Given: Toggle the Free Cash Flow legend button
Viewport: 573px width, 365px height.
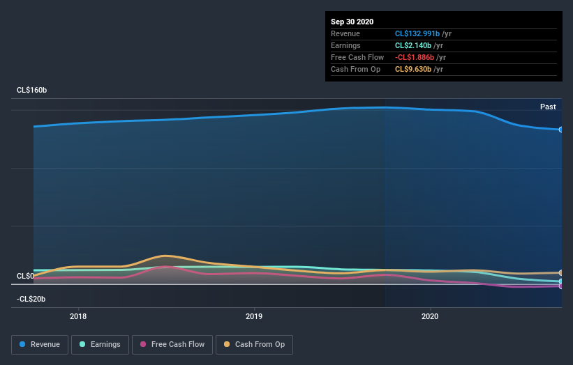Looking at the screenshot, I should coord(172,345).
